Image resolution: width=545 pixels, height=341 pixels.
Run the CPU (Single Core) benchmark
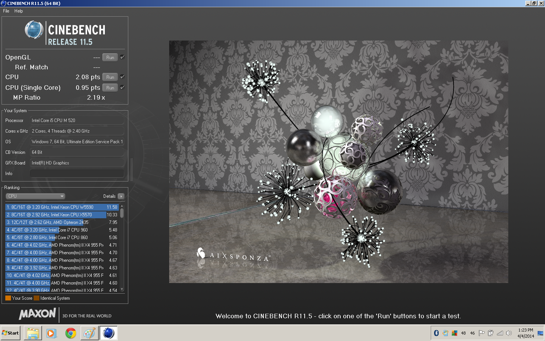[110, 88]
